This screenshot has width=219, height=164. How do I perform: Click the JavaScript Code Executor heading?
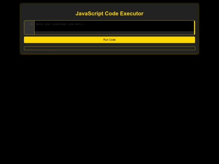pyautogui.click(x=109, y=13)
